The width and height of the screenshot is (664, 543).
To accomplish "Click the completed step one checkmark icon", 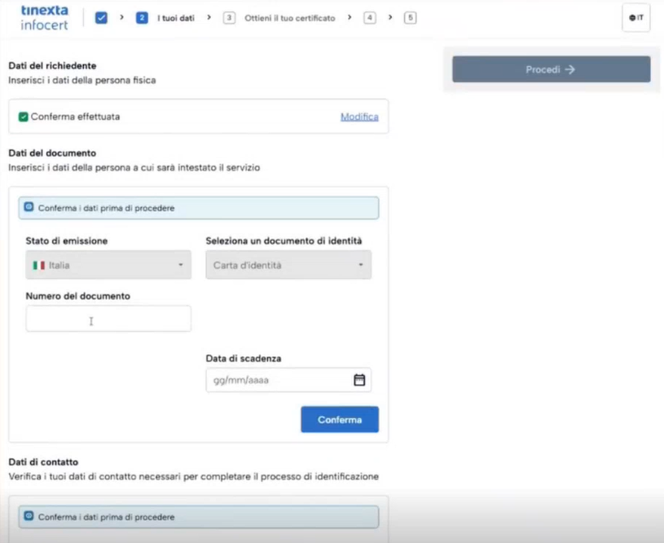I will [x=101, y=18].
